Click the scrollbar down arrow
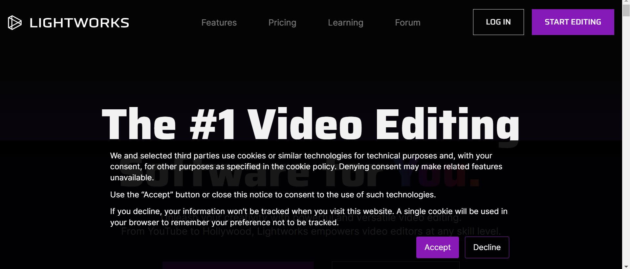This screenshot has width=630, height=269. (x=626, y=267)
